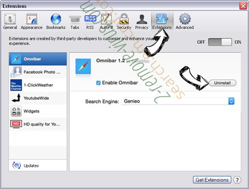Viewport: 249px width, 189px height.
Task: Open the Bookmarks preferences icon
Action: (56, 21)
